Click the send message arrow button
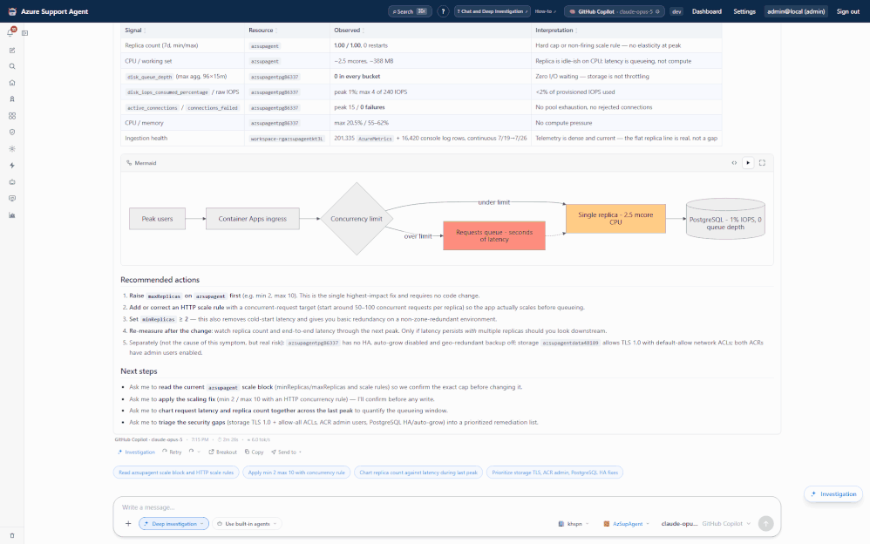870x544 pixels. pyautogui.click(x=765, y=523)
